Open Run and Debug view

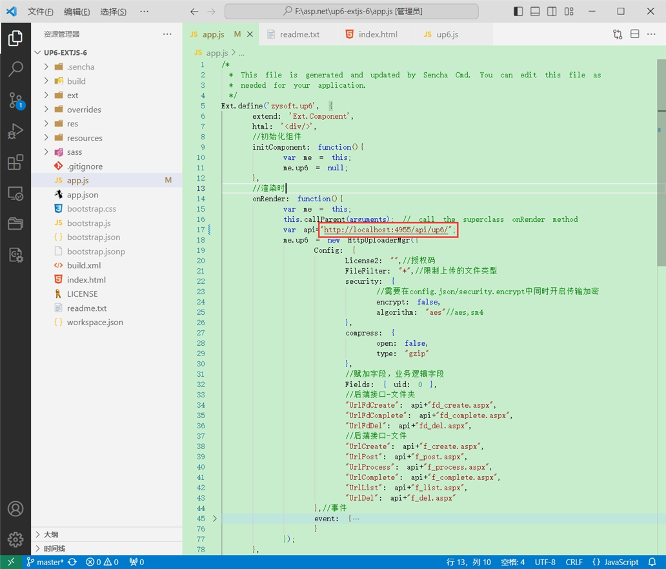tap(15, 132)
